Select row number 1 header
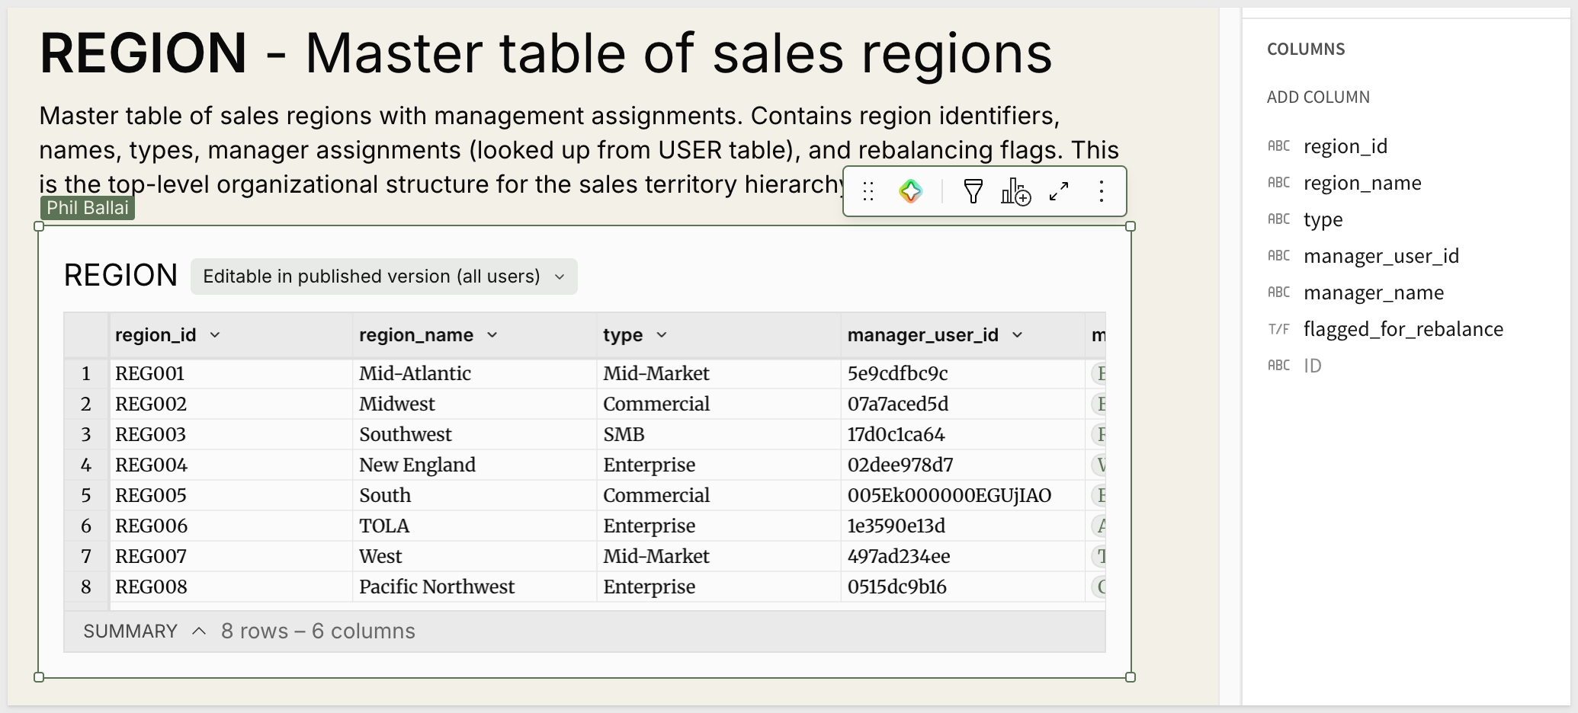This screenshot has height=713, width=1578. [86, 374]
